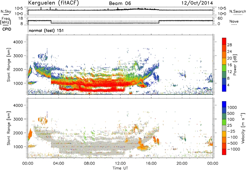Screen dimensions: 246x170
Task: Click the 'N.Sky' axis label
Action: pos(6,12)
